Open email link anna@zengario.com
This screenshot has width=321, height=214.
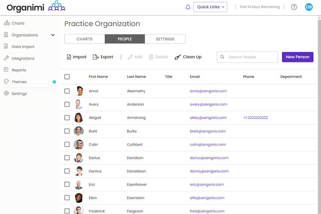point(208,91)
